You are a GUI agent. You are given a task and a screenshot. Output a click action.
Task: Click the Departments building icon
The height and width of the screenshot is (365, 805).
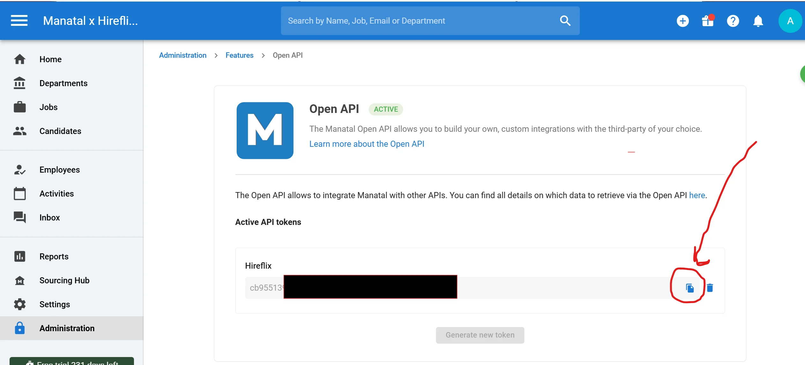(x=20, y=83)
